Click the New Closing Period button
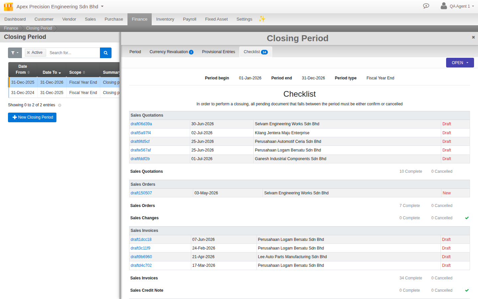Image resolution: width=478 pixels, height=299 pixels. (x=32, y=117)
